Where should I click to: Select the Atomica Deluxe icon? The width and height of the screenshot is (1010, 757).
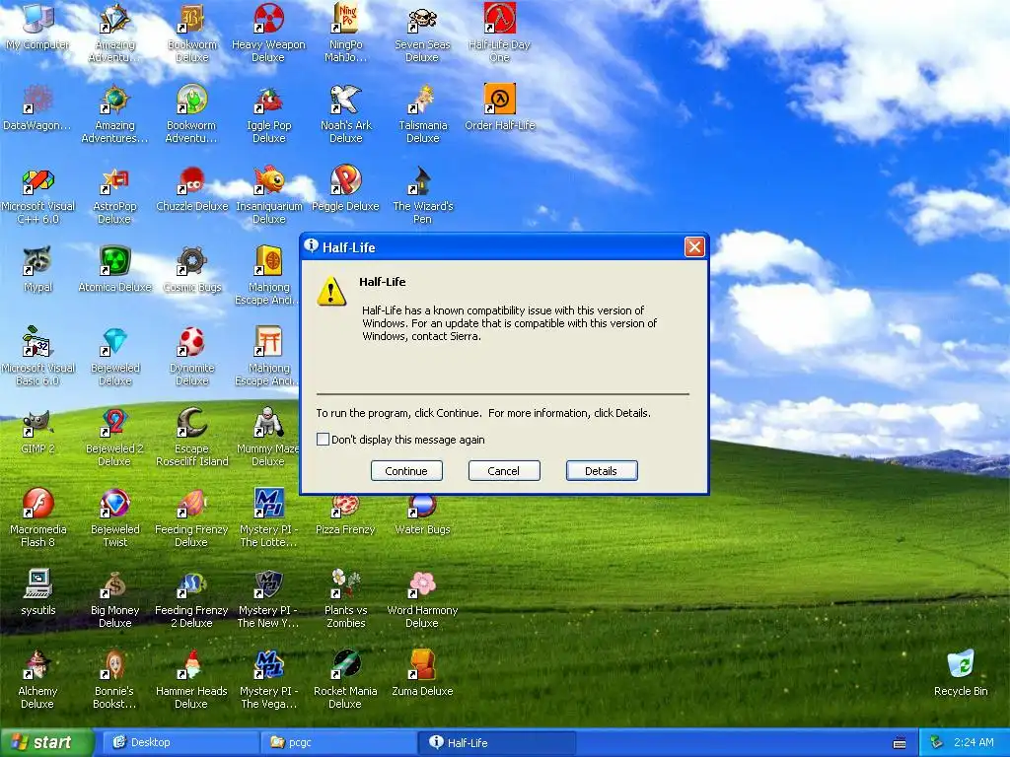tap(114, 269)
